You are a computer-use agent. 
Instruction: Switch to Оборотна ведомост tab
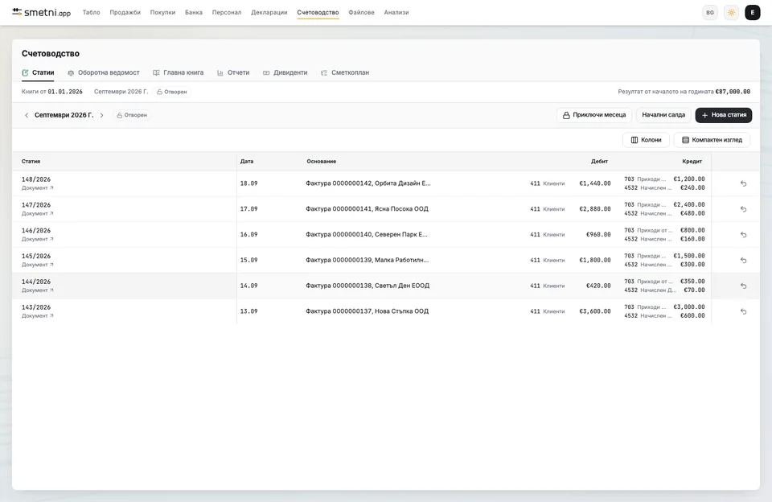[104, 72]
